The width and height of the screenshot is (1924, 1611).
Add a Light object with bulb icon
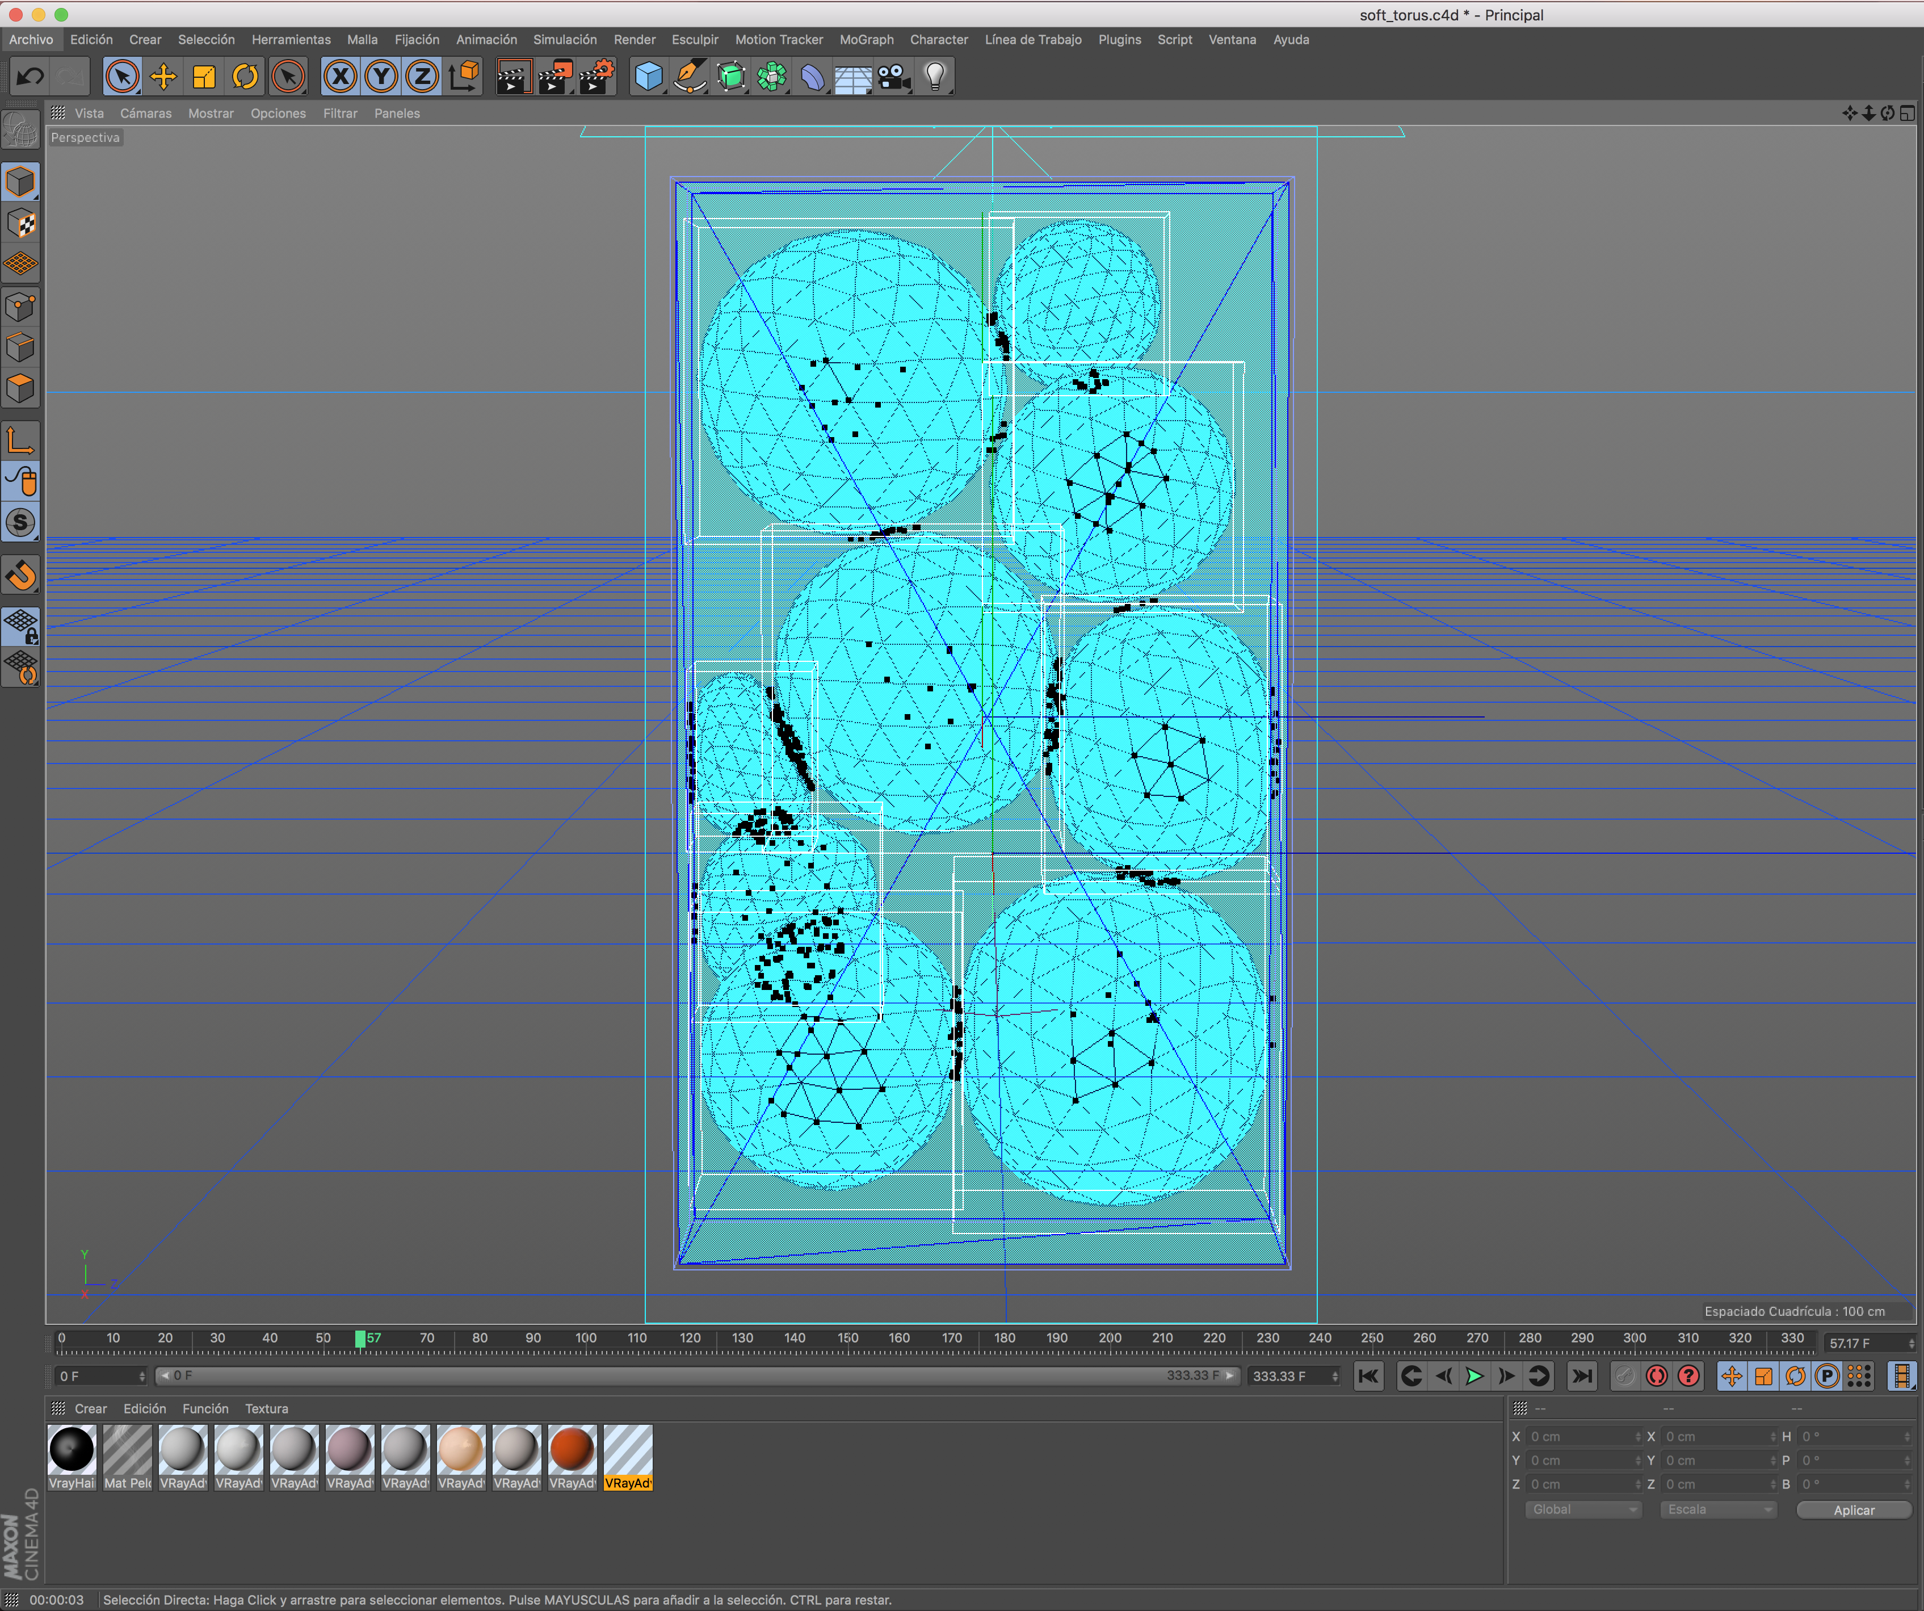(x=935, y=77)
